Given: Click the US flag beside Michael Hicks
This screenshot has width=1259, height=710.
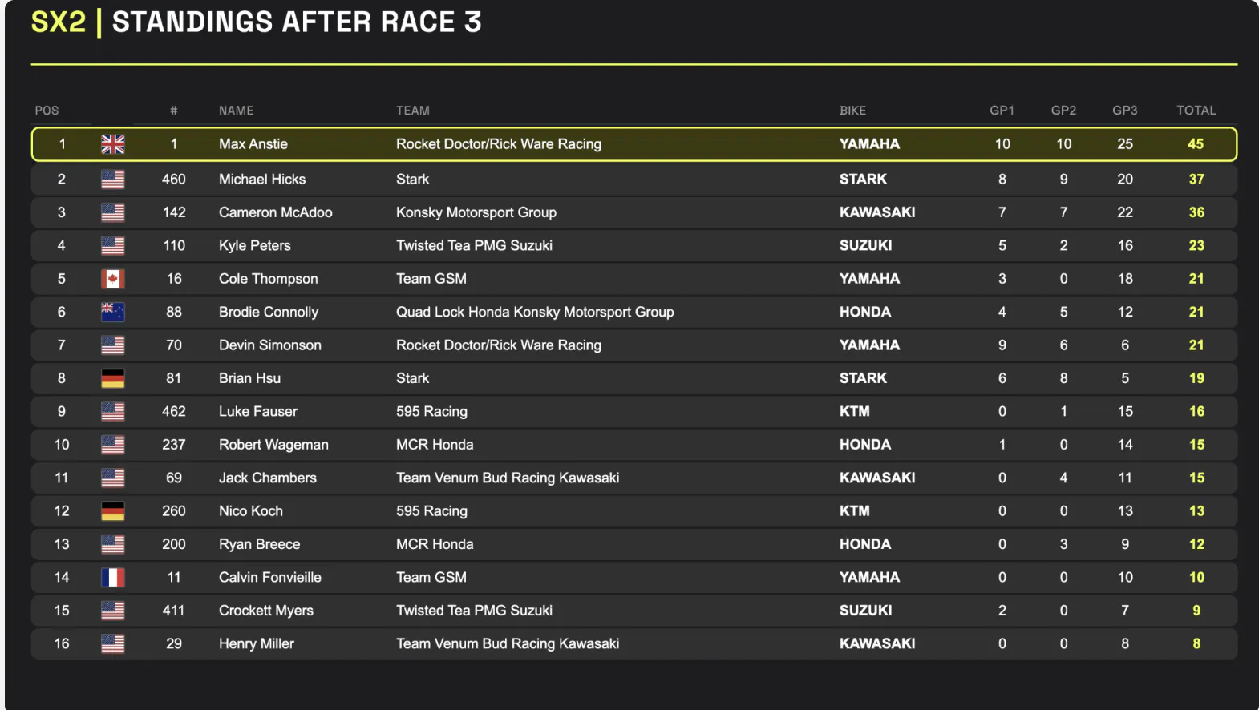Looking at the screenshot, I should click(x=112, y=180).
